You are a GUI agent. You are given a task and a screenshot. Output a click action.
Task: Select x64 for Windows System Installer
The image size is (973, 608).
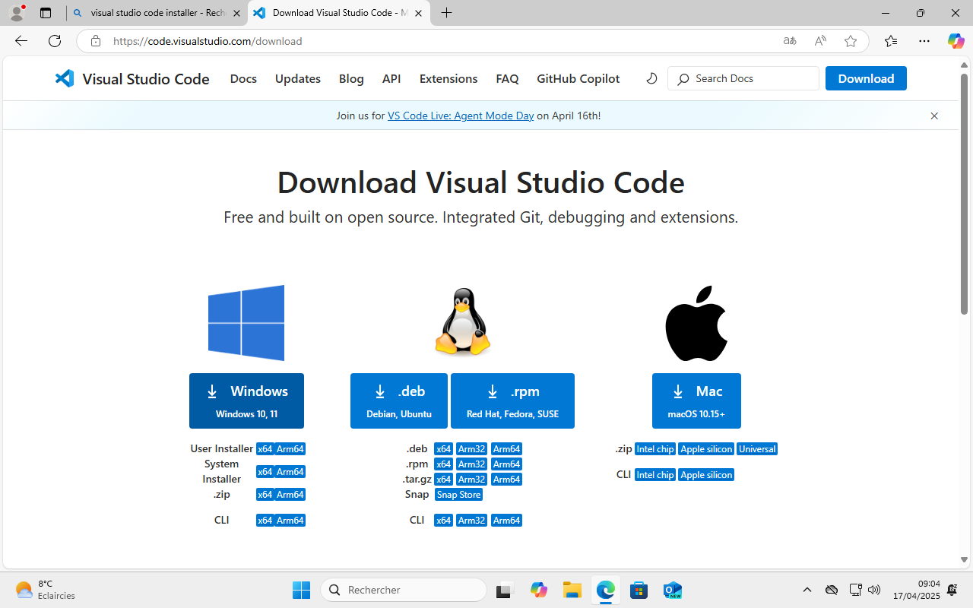click(265, 472)
